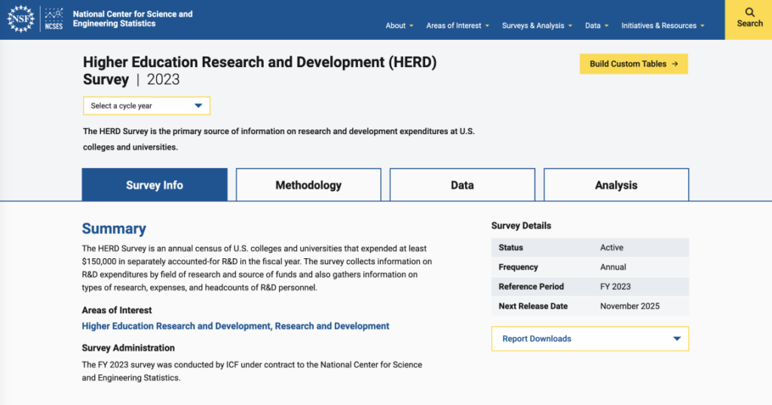This screenshot has height=405, width=772.
Task: Open Higher Education Research and Development link
Action: [176, 326]
